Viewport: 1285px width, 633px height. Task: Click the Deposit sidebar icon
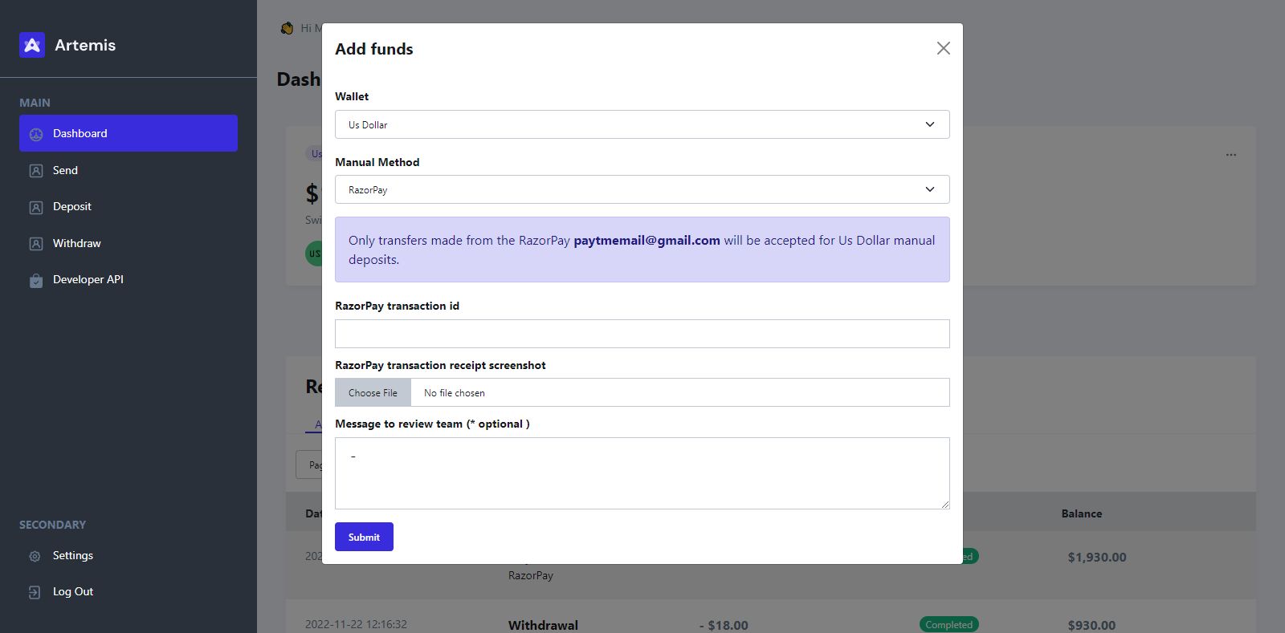[36, 207]
